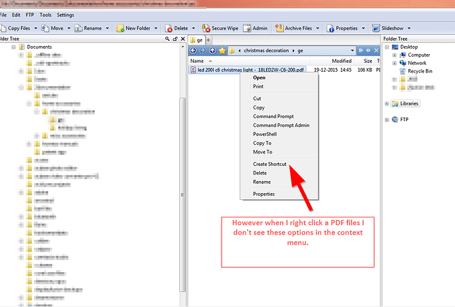Open the Delete dropdown arrow

pos(194,28)
